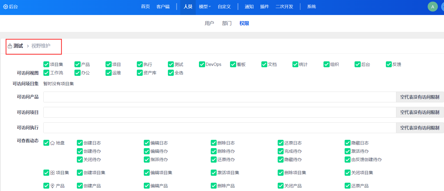Uncheck the DevOps view checkbox
Screen dimensions: 444x191
coord(202,64)
